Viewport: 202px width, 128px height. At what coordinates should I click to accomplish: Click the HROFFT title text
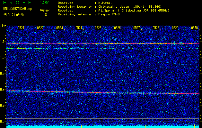coord(20,3)
